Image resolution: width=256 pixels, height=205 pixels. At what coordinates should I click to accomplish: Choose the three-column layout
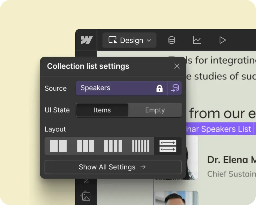click(86, 146)
